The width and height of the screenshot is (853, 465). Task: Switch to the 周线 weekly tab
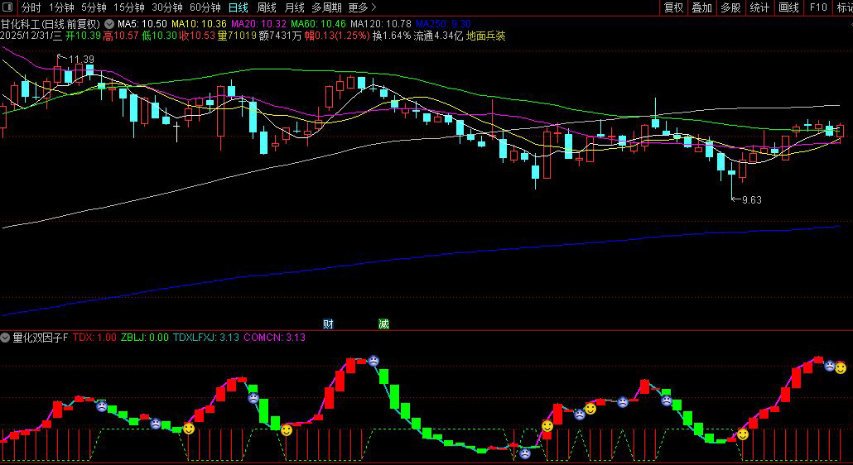(267, 7)
